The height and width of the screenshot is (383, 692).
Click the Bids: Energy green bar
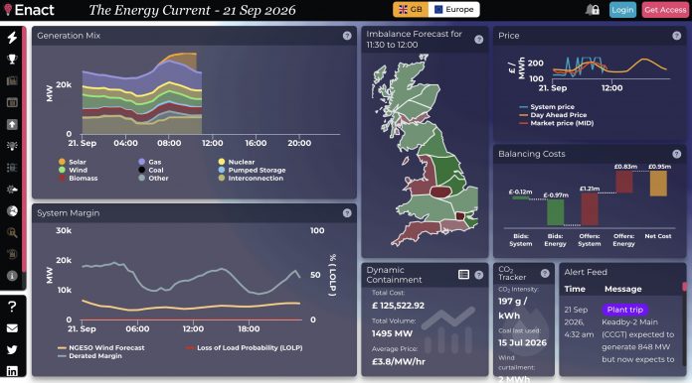point(555,212)
